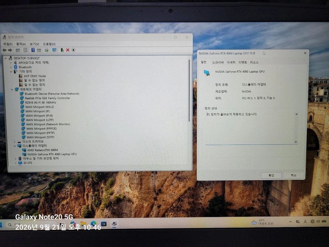Click the taskbar search magnifier icon
Screen dimensions: 329x247
coord(10,225)
